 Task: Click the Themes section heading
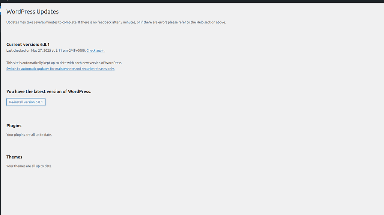click(14, 157)
